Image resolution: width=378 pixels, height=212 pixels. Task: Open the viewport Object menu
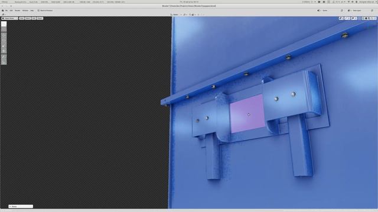[40, 18]
